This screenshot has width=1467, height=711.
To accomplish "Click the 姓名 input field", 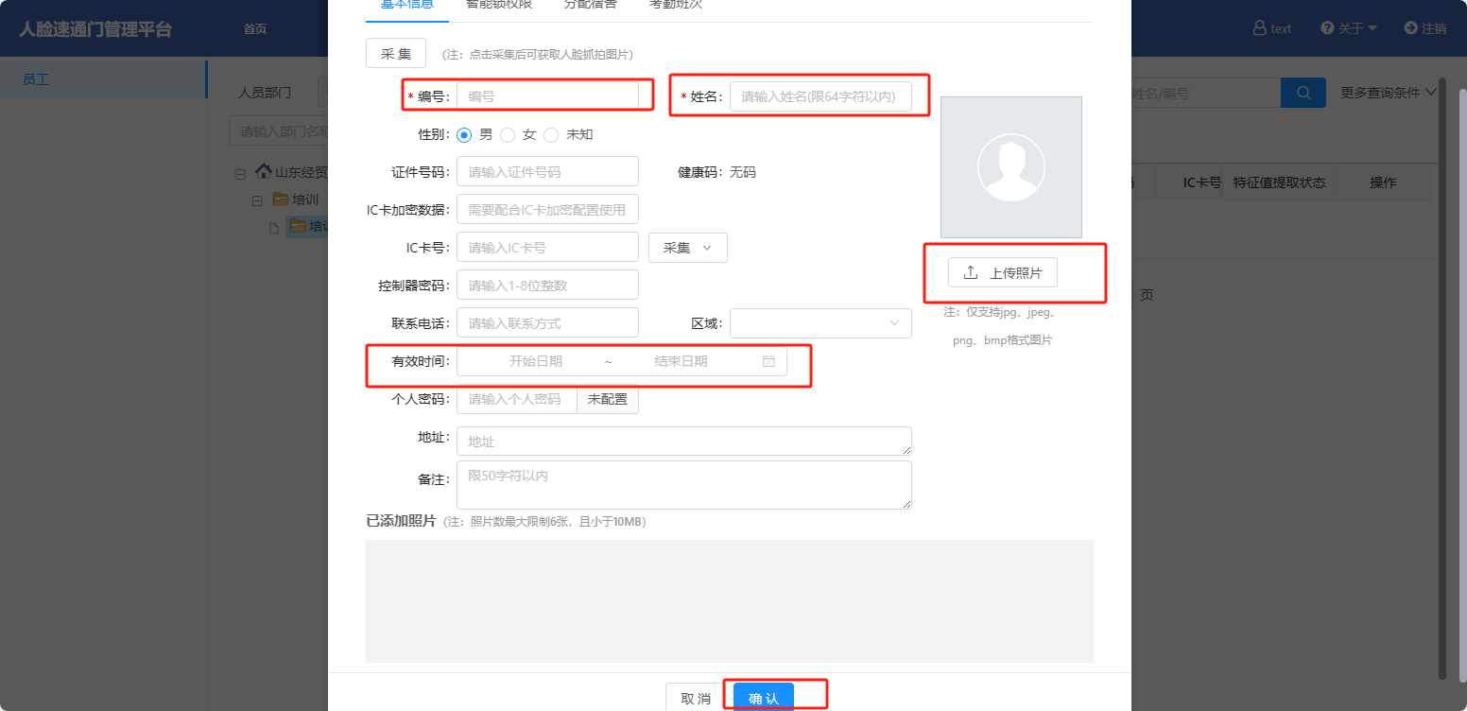I will pos(820,96).
